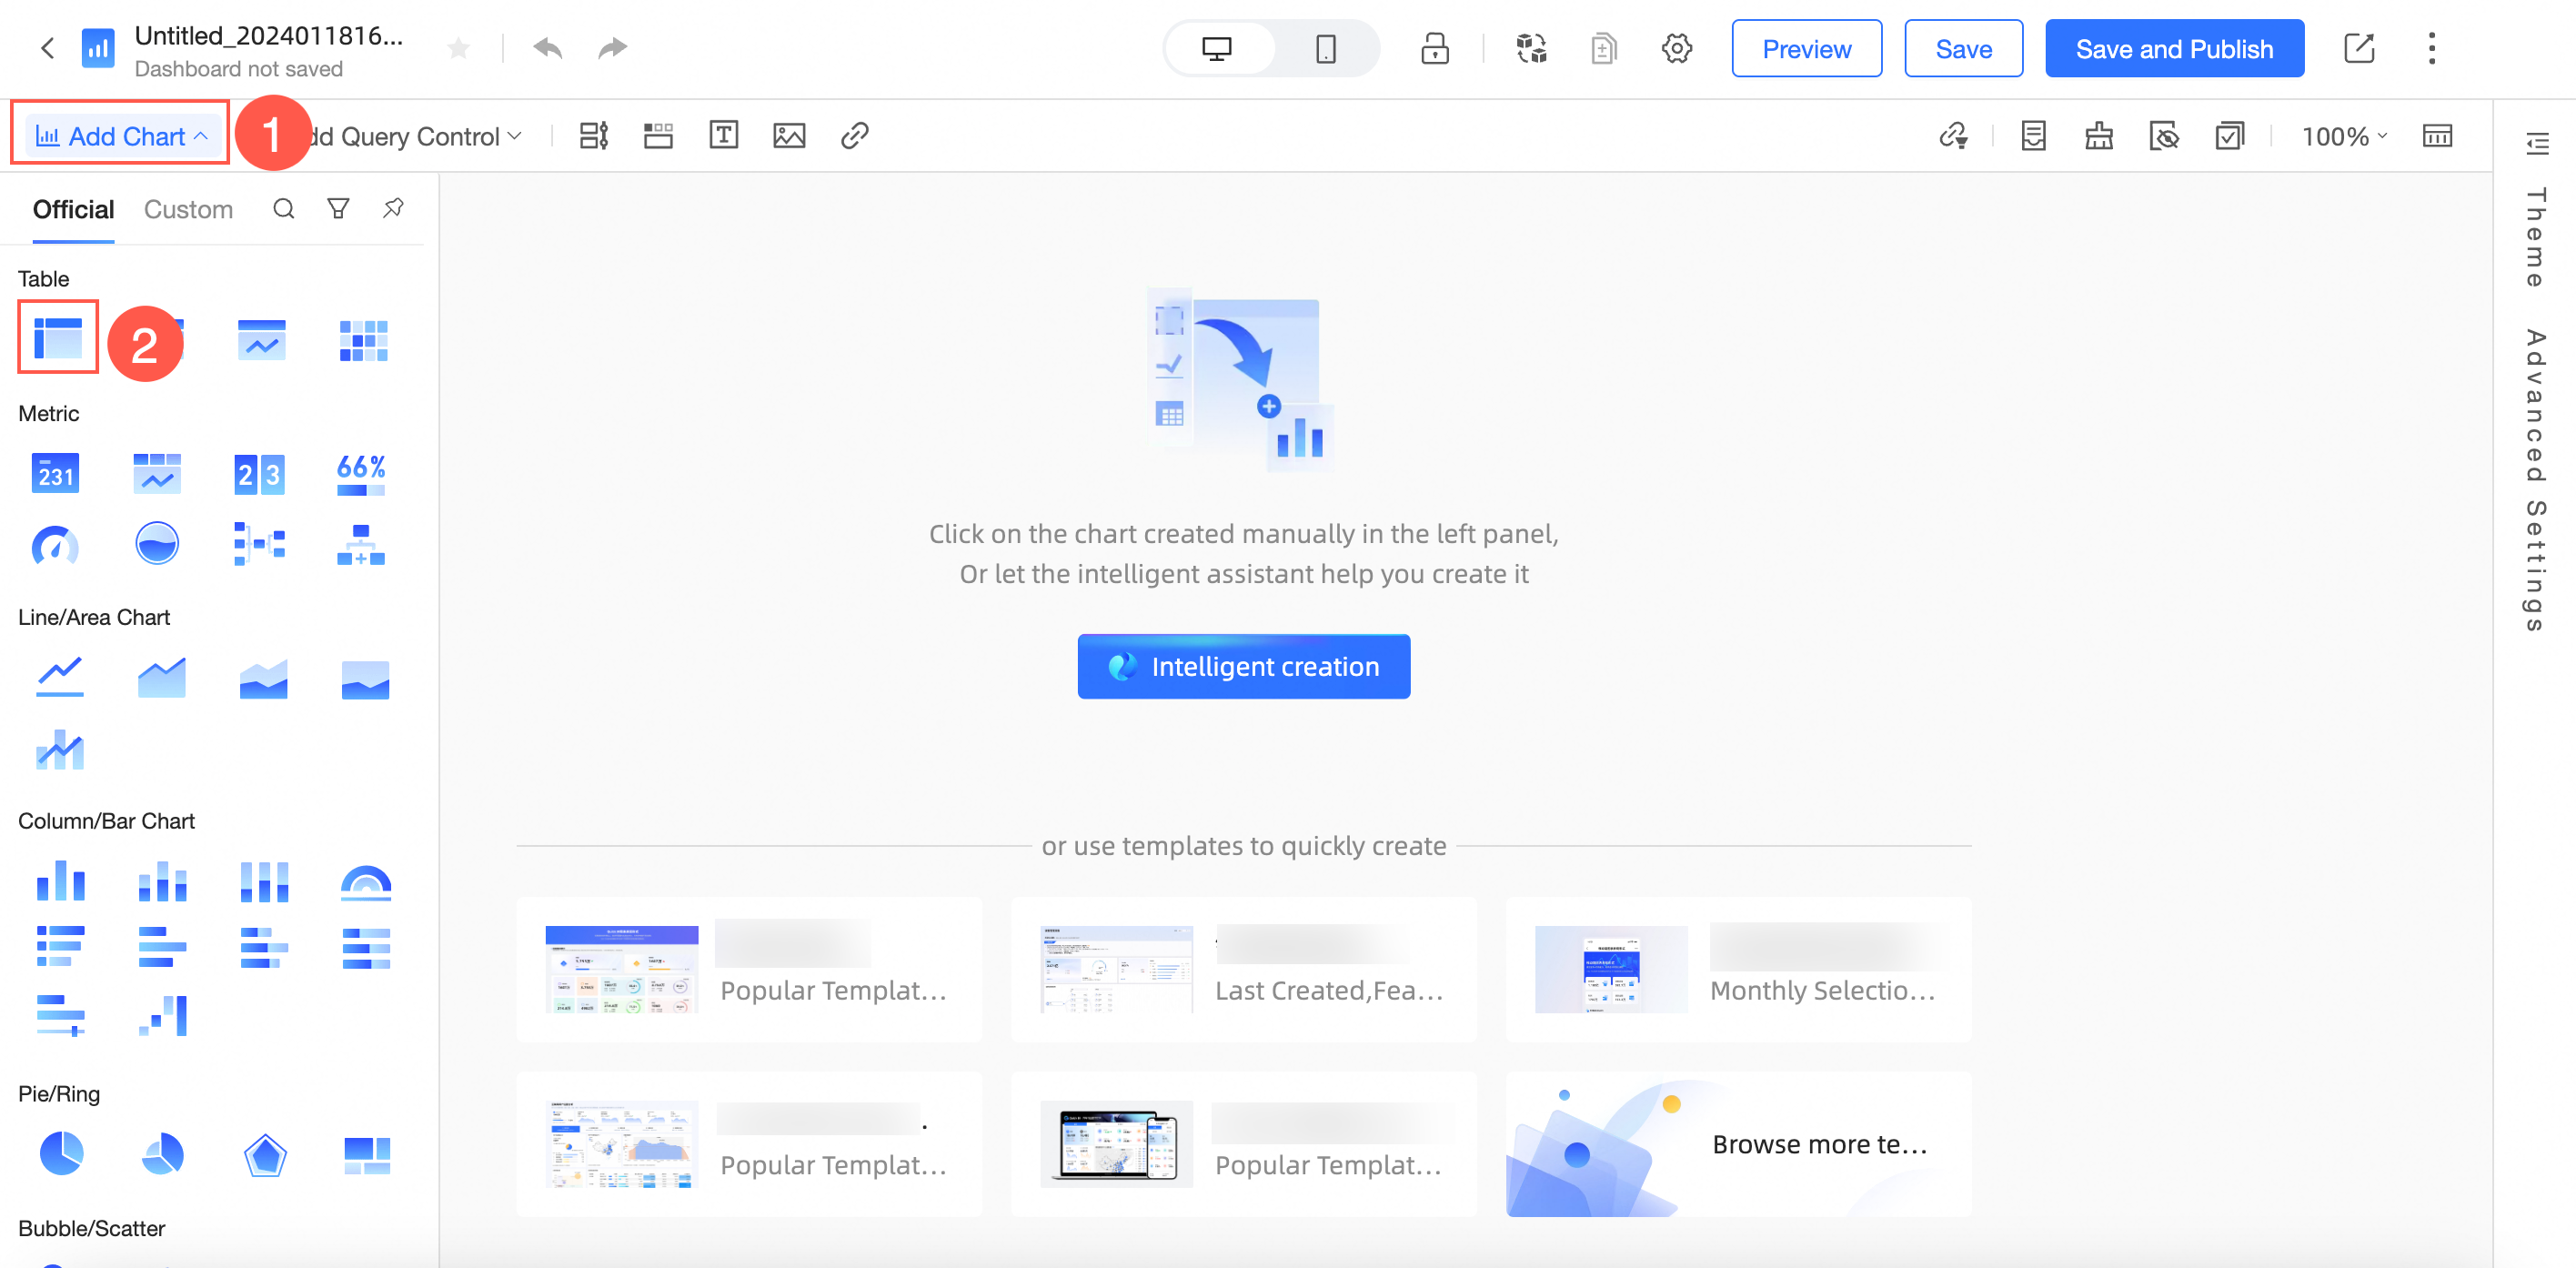Insert an image widget from toolbar

[789, 135]
